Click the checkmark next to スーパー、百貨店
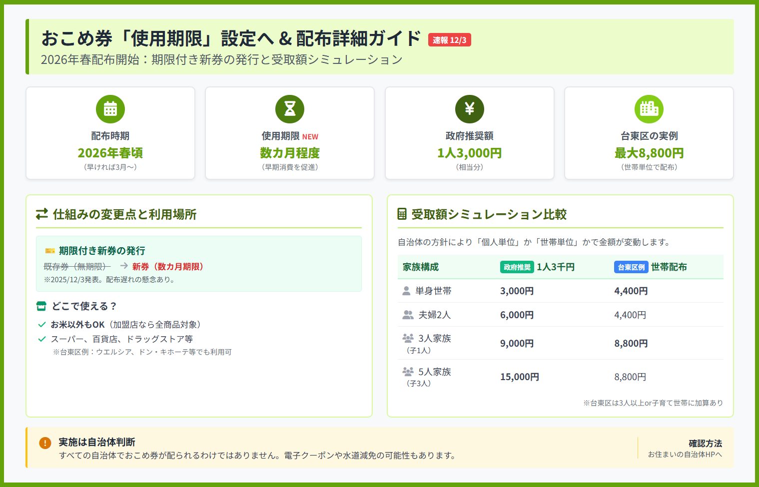Viewport: 759px width, 487px height. pyautogui.click(x=42, y=339)
